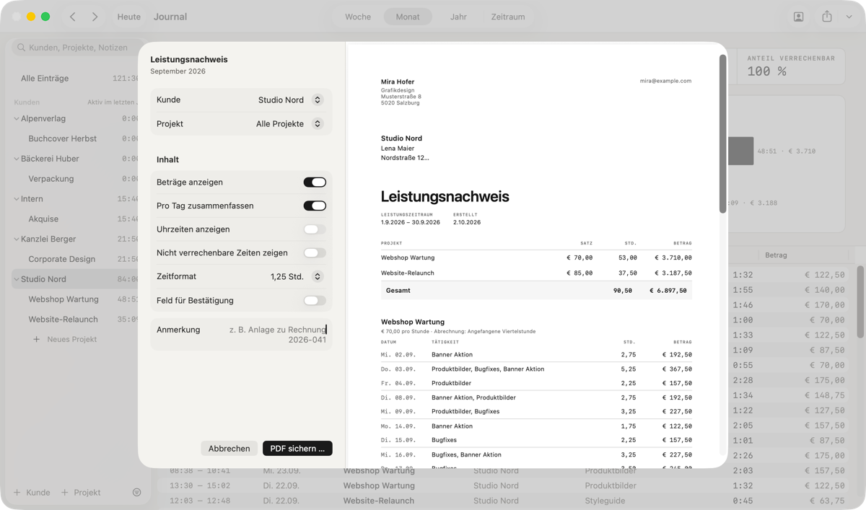Click the gray bar labelled 48:51 in chart
Viewport: 866px width, 510px height.
pyautogui.click(x=740, y=151)
